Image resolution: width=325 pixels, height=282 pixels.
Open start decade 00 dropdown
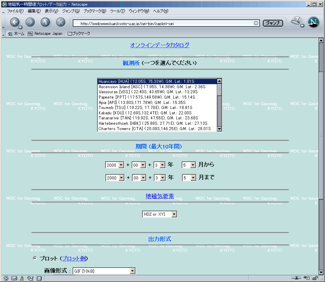(x=139, y=165)
